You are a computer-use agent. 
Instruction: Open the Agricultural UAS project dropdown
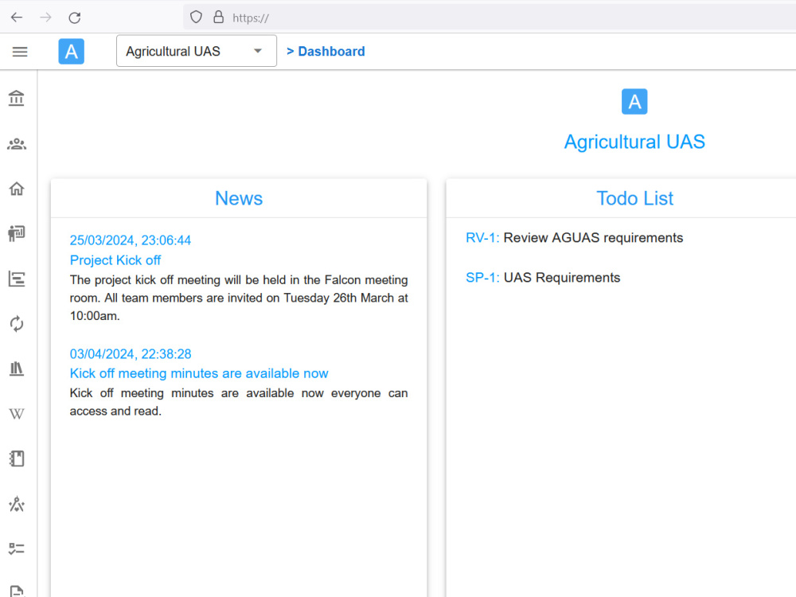point(197,51)
